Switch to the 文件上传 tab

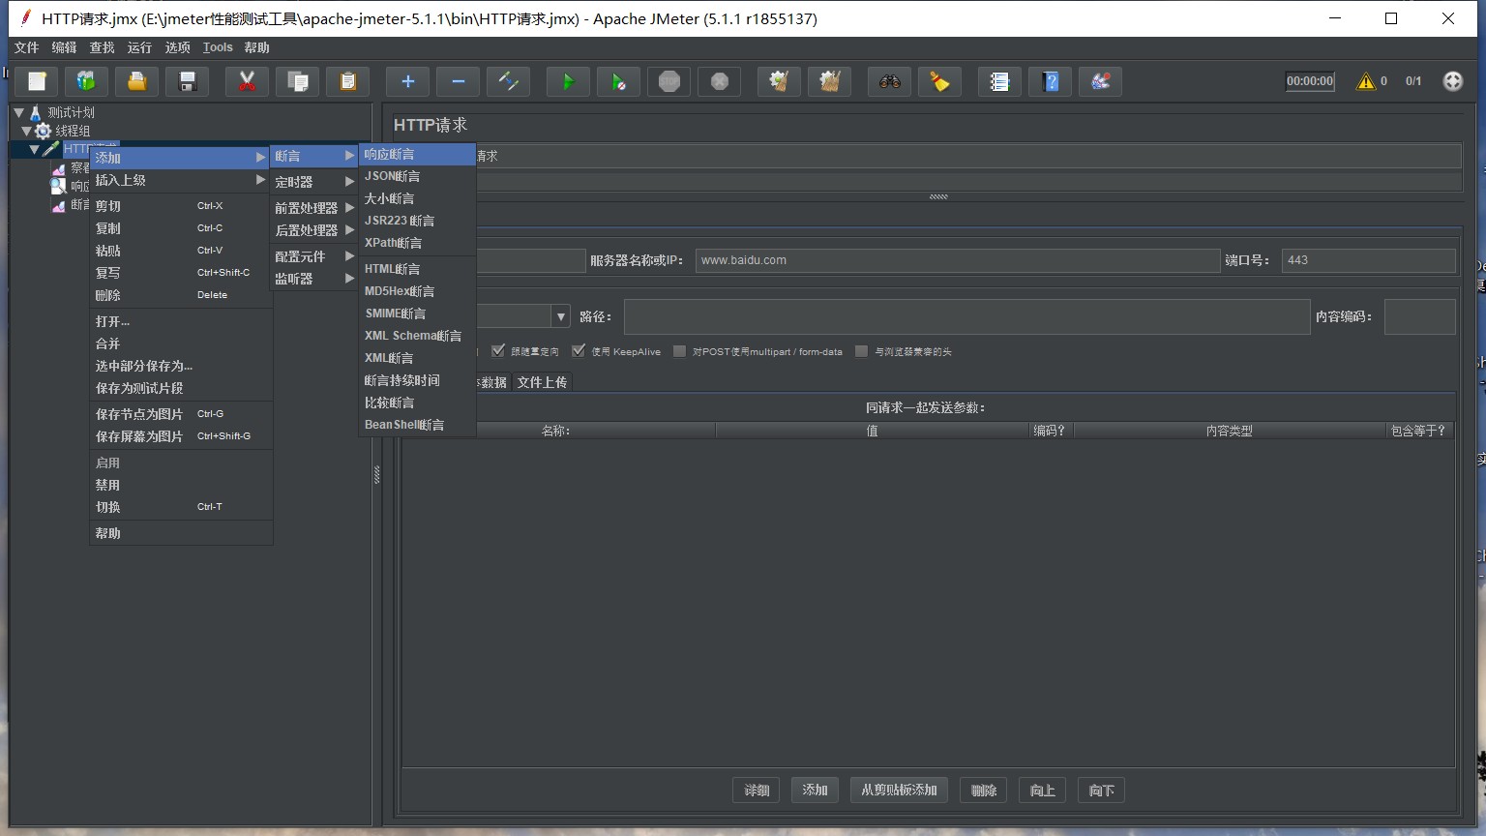[542, 382]
